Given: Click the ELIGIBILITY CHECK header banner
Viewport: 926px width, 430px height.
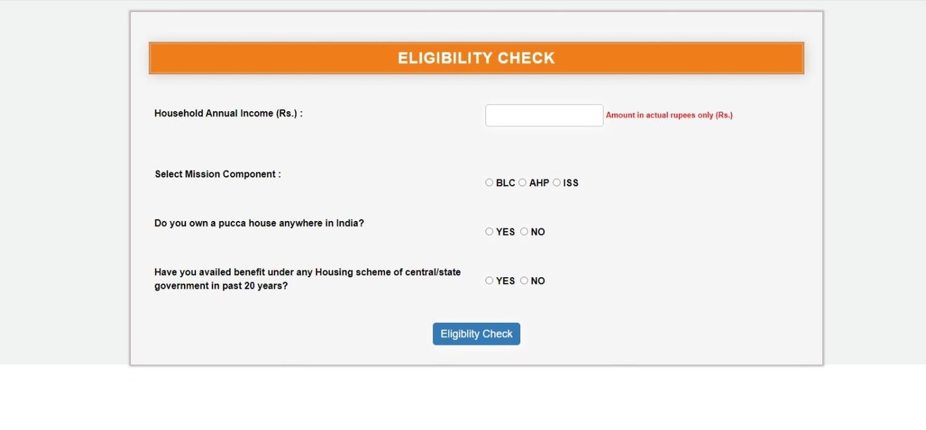Looking at the screenshot, I should click(x=476, y=58).
